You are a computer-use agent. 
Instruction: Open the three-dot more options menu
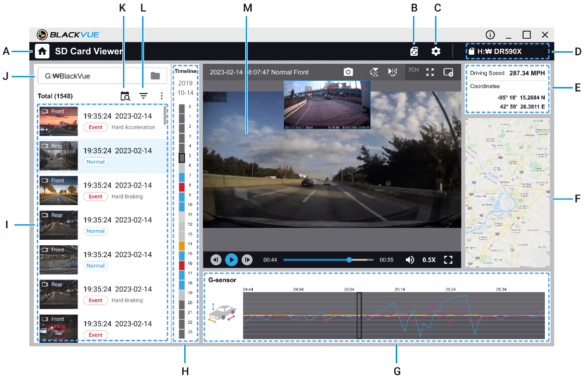click(162, 96)
